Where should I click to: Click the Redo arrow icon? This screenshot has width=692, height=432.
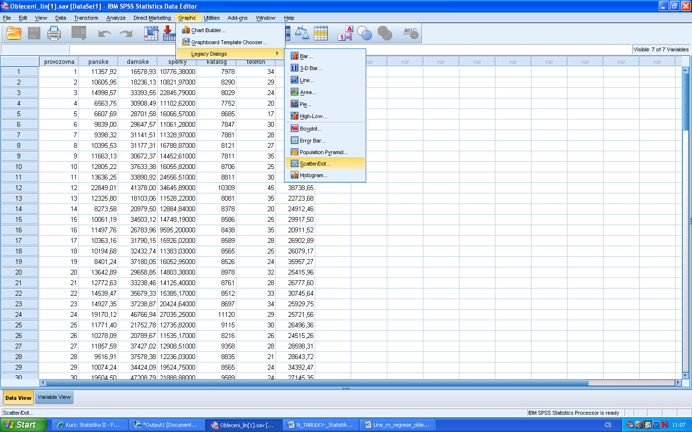(126, 34)
